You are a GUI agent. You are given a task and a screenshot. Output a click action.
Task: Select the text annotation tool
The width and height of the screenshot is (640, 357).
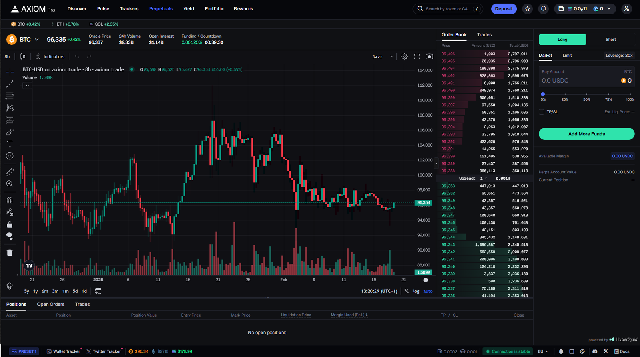(x=10, y=144)
